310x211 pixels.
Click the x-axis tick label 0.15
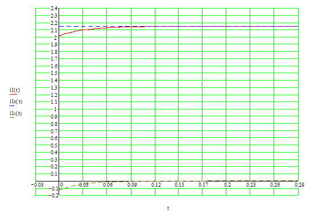179,185
